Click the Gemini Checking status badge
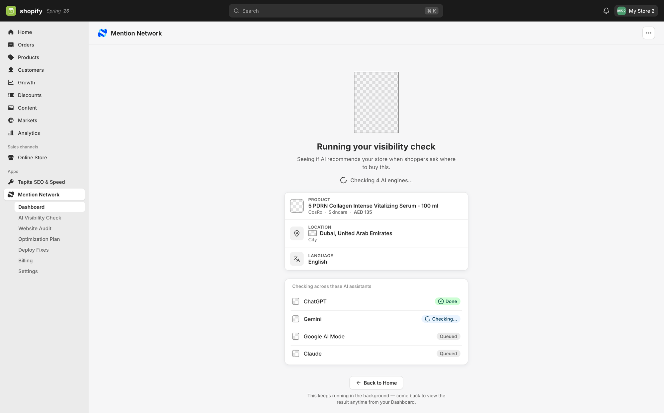 pyautogui.click(x=441, y=319)
